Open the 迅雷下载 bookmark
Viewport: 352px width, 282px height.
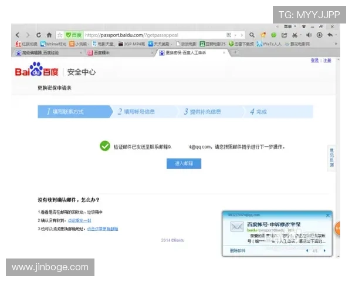[241, 44]
